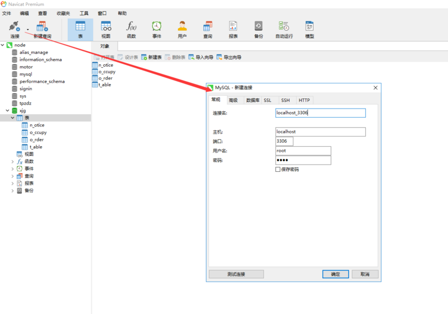448x314 pixels.
Task: Select Views (视图) tree node
Action: pos(29,154)
